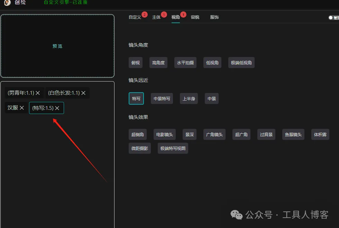Viewport: 339px width, 228px height.
Task: Click the 自定义引擎-已连接 status text
Action: (x=65, y=2)
